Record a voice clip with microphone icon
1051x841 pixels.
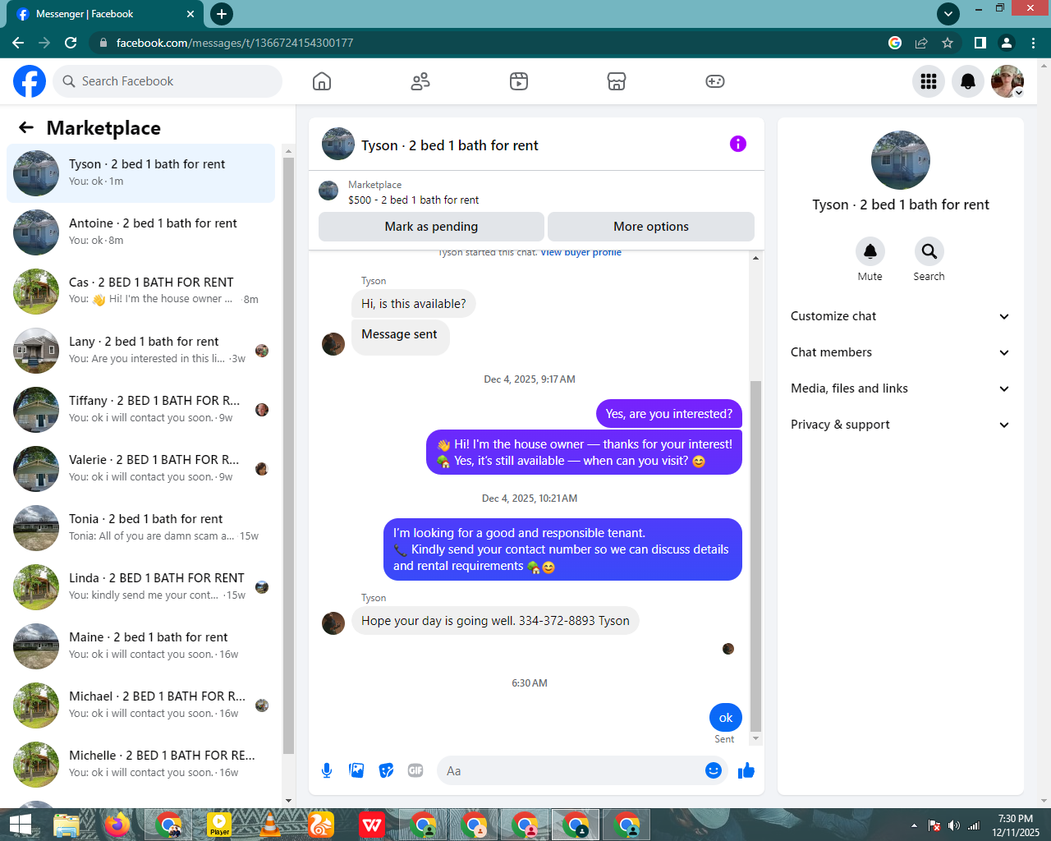[327, 770]
